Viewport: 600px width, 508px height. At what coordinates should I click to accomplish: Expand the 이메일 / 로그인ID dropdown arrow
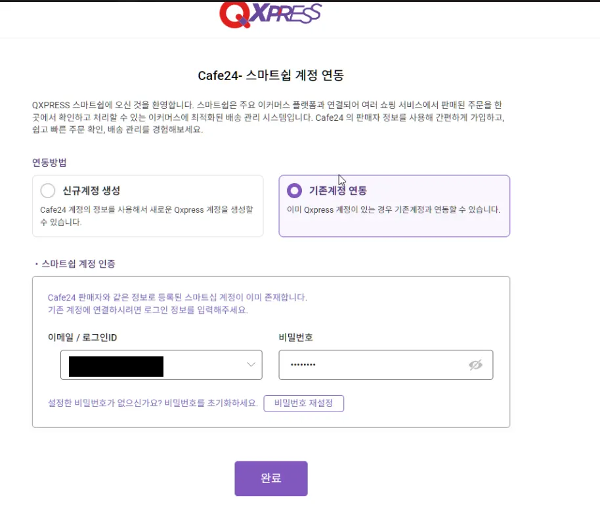[x=251, y=364]
